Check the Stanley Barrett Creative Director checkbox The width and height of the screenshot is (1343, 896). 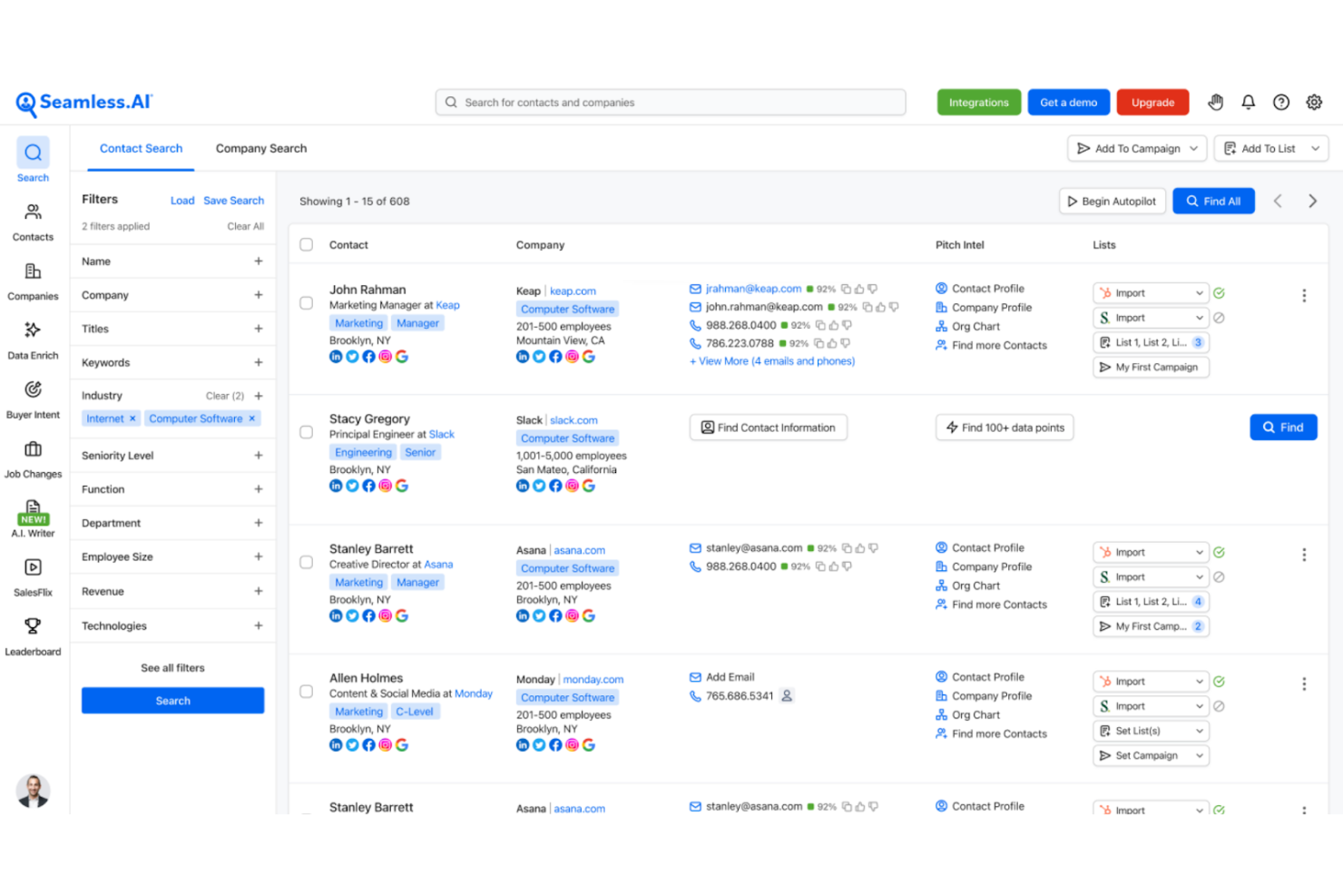[307, 563]
